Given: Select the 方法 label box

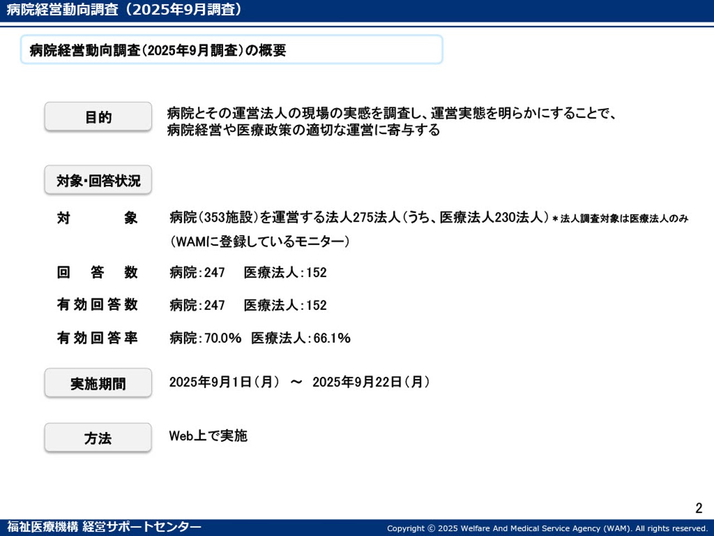Looking at the screenshot, I should (x=98, y=438).
